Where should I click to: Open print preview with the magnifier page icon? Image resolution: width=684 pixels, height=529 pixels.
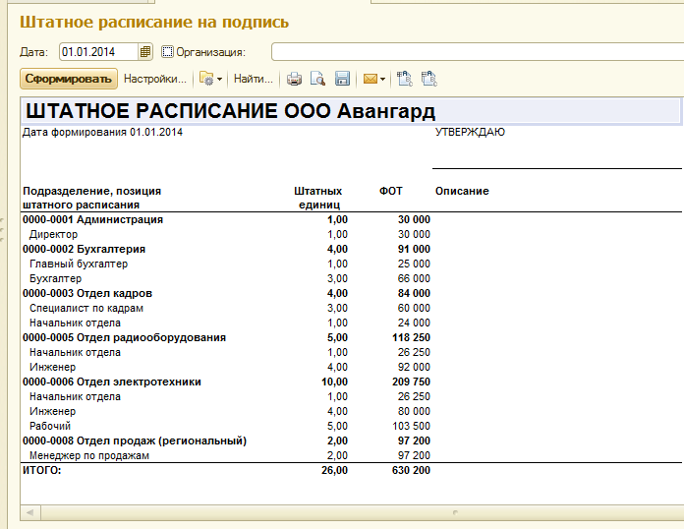317,79
